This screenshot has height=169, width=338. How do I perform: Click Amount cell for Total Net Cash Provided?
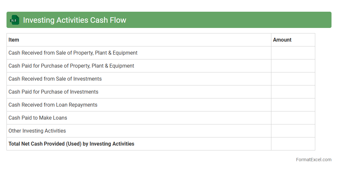[293, 144]
